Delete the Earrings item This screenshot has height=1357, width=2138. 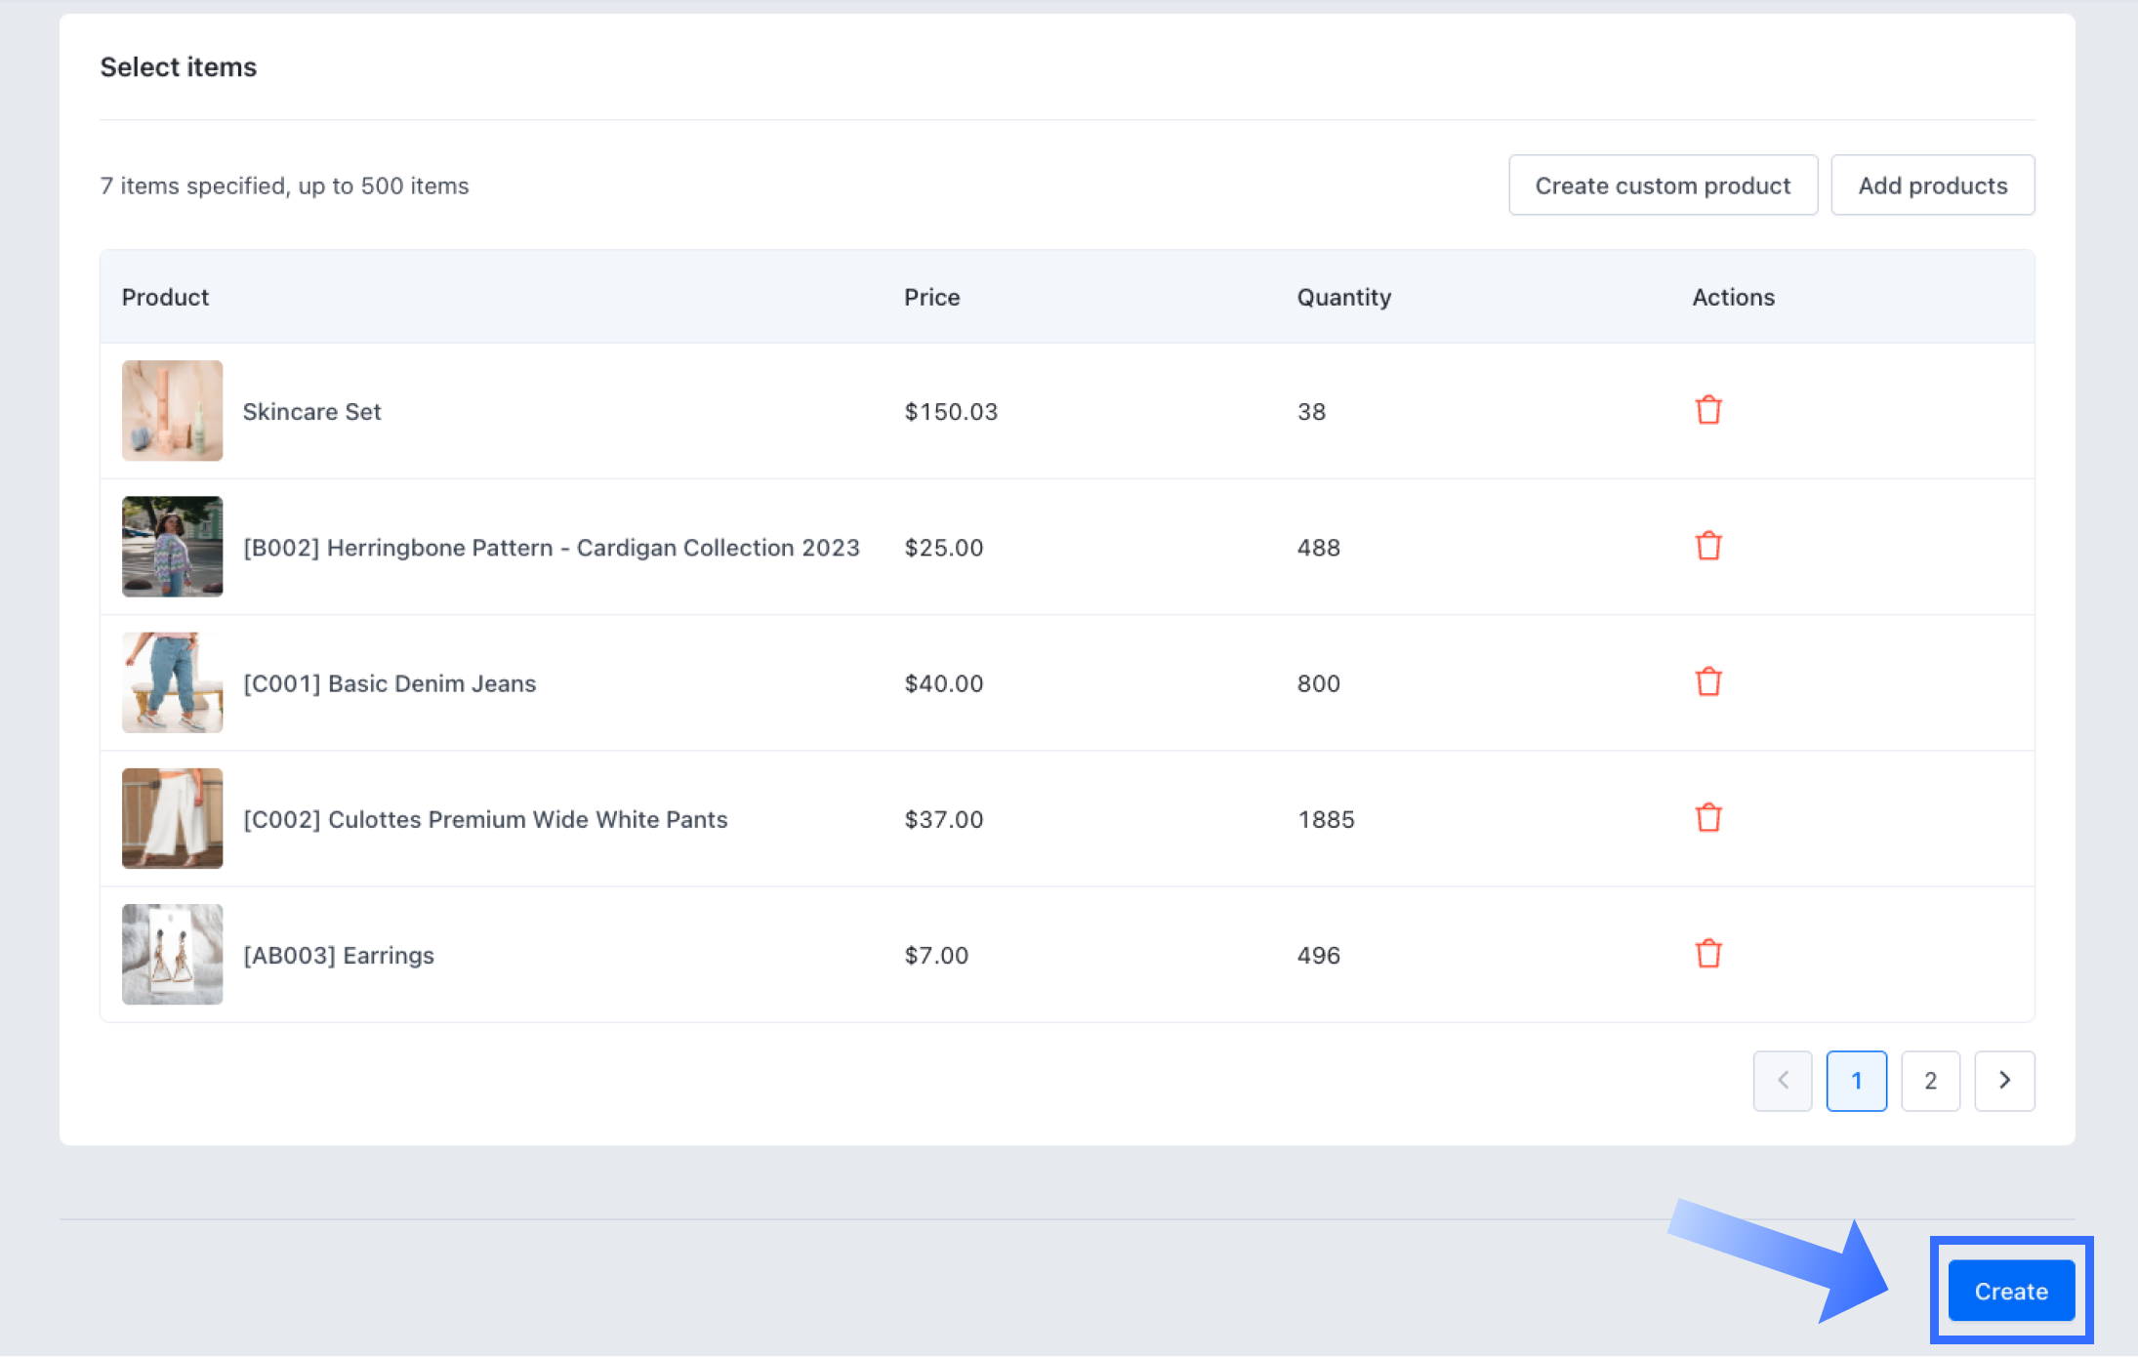click(1707, 953)
